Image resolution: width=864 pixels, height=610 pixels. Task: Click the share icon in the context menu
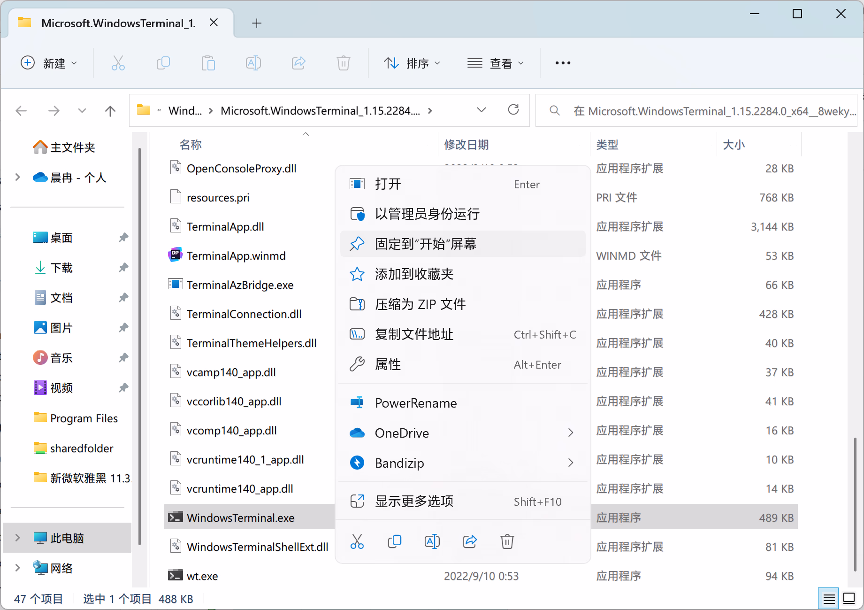[x=470, y=541]
